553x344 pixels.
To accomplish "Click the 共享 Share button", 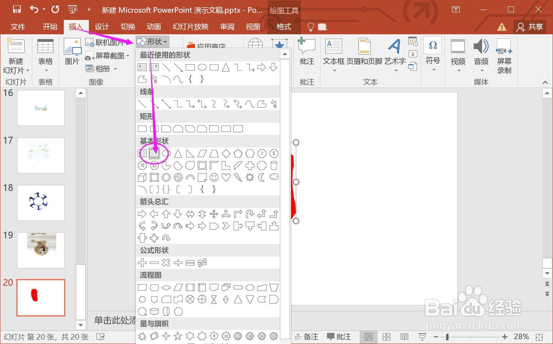I will coord(530,27).
